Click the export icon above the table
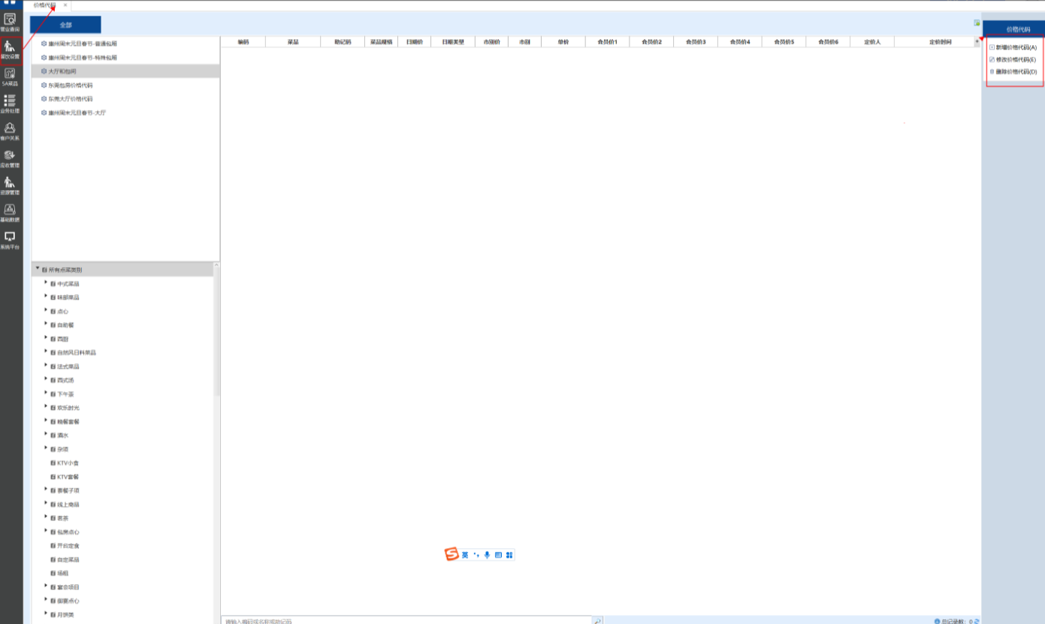The height and width of the screenshot is (624, 1045). 977,23
